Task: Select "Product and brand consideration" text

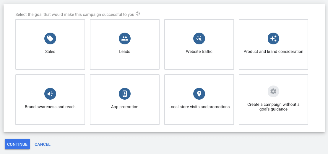Action: (273, 51)
